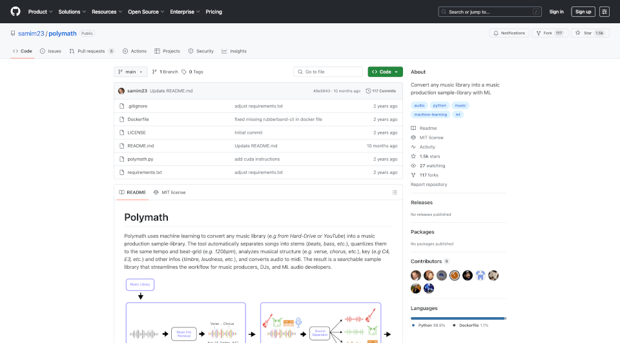Open the Resources dropdown menu

pyautogui.click(x=107, y=12)
